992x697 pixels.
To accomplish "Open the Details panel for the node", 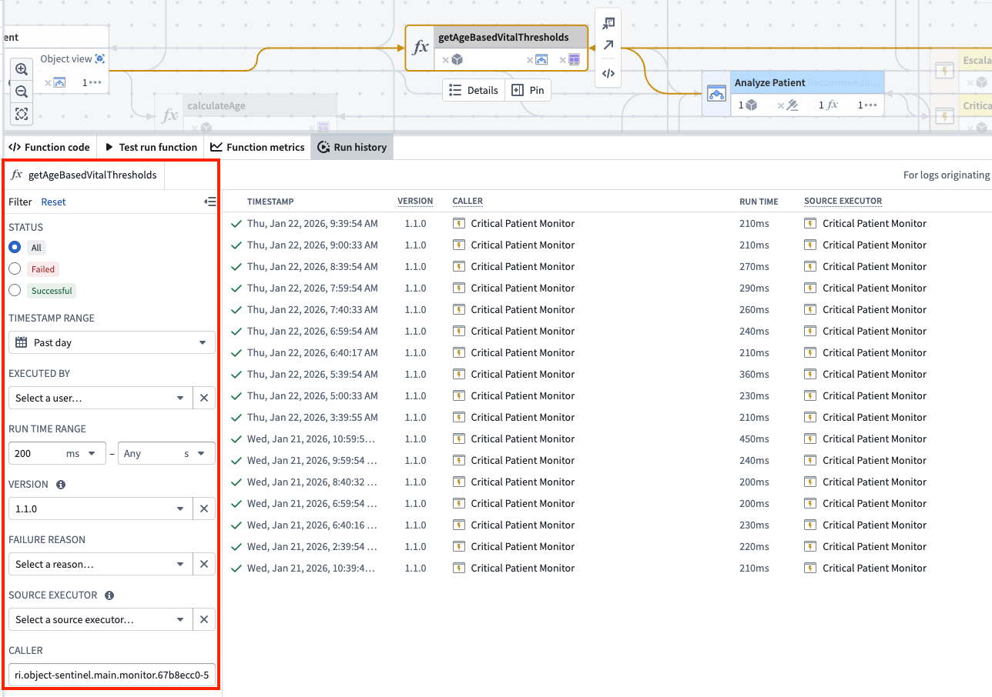I will click(473, 89).
